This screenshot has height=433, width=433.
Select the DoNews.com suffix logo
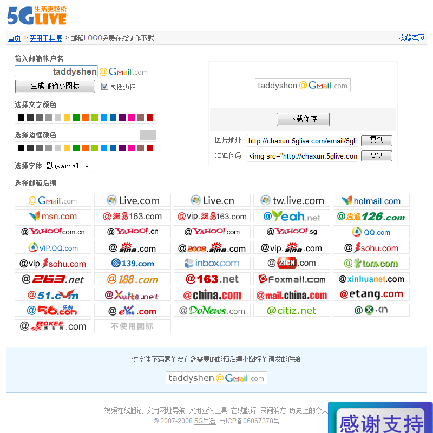coord(212,311)
